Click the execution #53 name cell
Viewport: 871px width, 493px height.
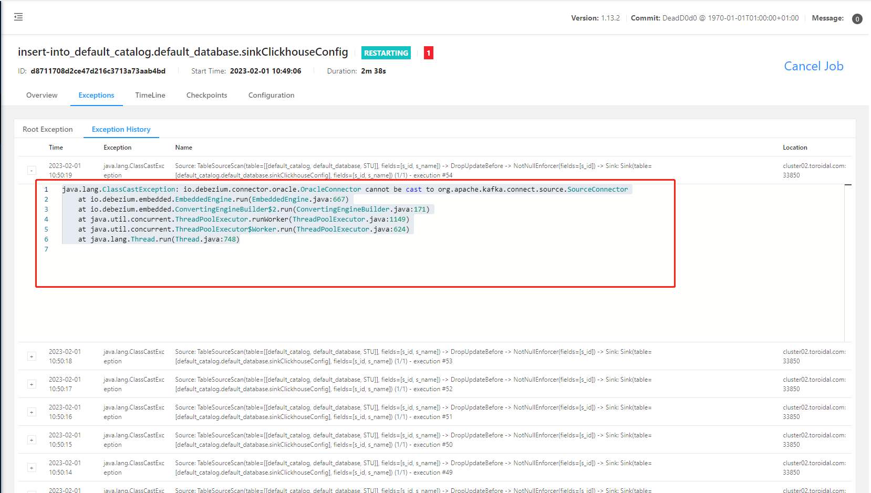pos(413,356)
